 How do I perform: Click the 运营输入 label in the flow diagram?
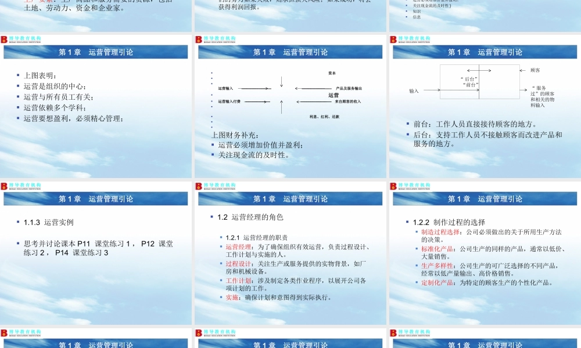point(225,88)
